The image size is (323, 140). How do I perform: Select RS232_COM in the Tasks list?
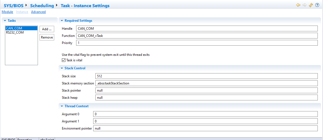click(x=15, y=32)
